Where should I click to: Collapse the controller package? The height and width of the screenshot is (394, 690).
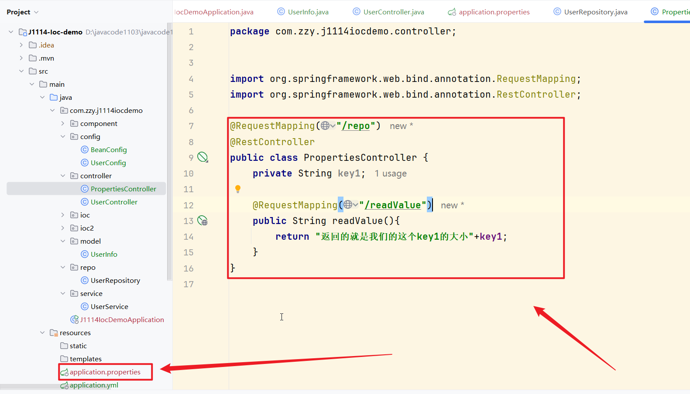coord(63,176)
